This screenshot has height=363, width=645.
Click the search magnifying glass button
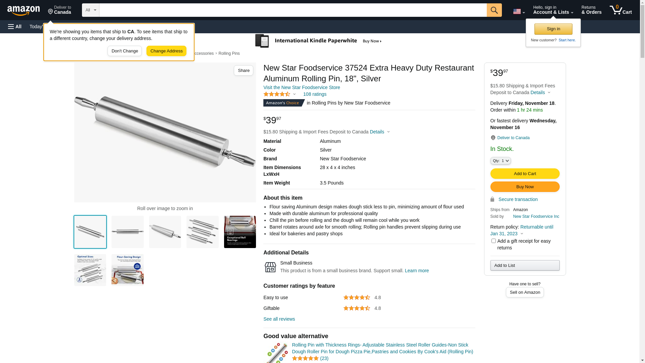tap(494, 10)
